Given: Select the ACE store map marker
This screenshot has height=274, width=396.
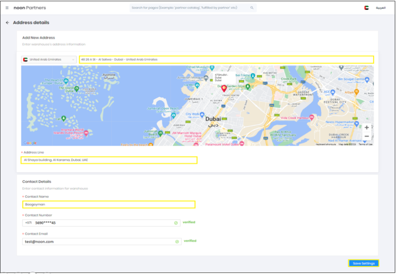Looking at the screenshot, I should [333, 92].
